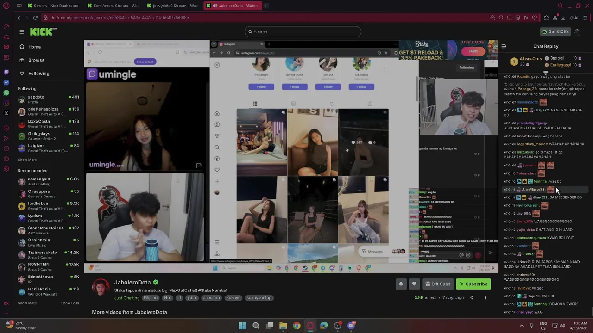
Task: Open File Explorer from taskbar
Action: click(x=283, y=326)
